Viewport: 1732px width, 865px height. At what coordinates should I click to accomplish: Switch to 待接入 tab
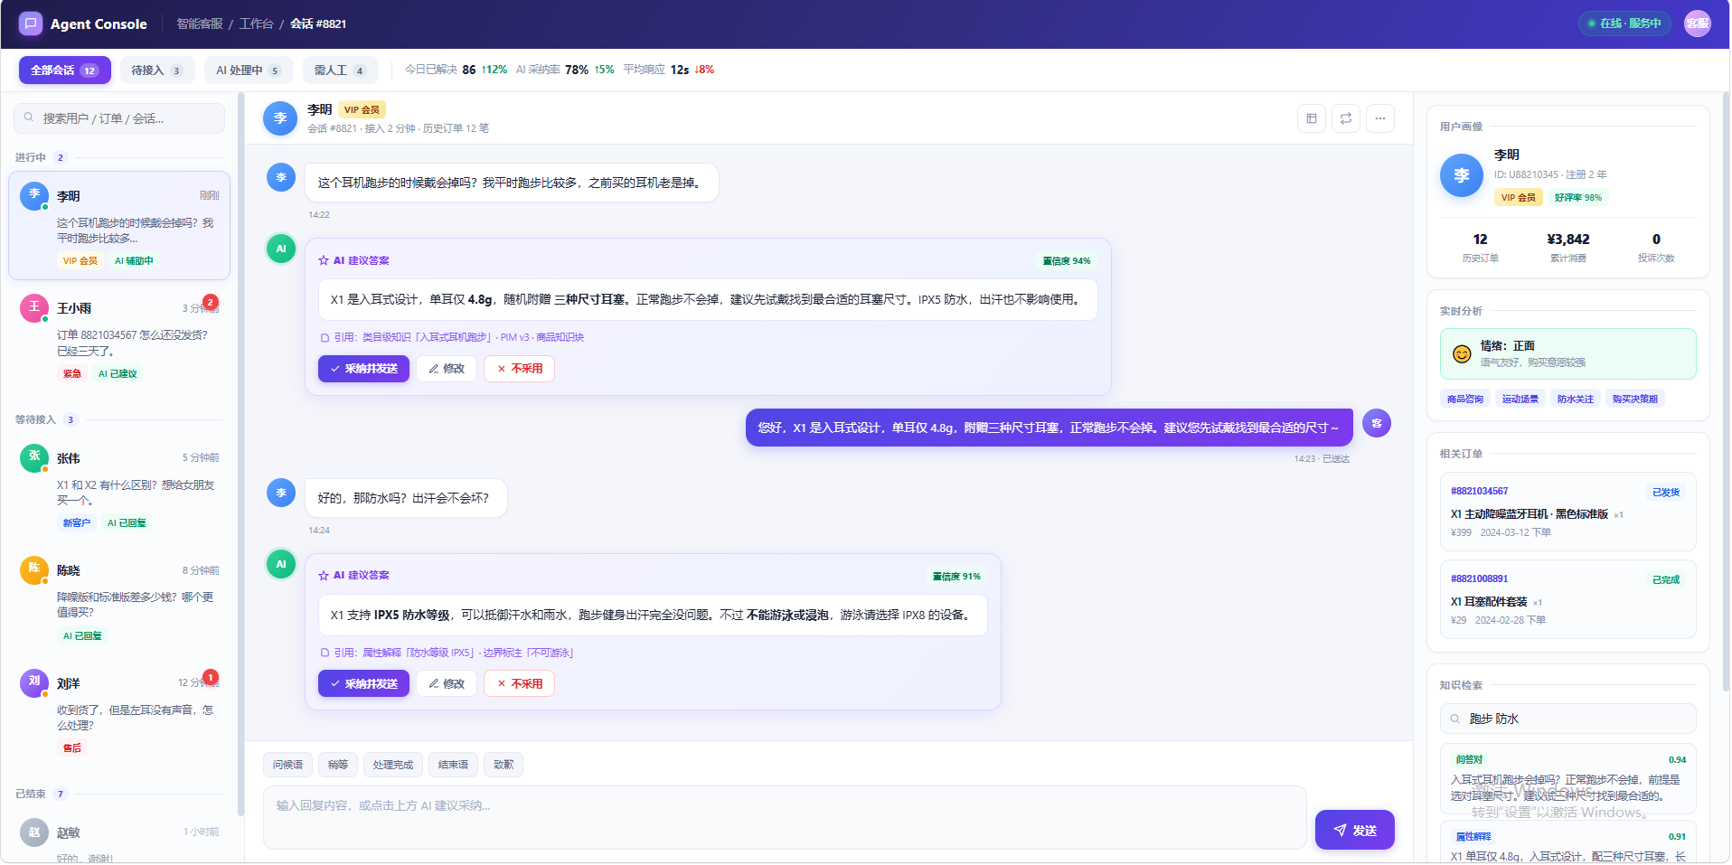[x=157, y=71]
